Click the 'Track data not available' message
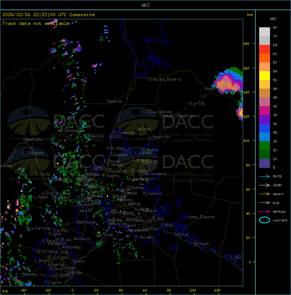Viewport: 291px width, 295px height. [36, 23]
